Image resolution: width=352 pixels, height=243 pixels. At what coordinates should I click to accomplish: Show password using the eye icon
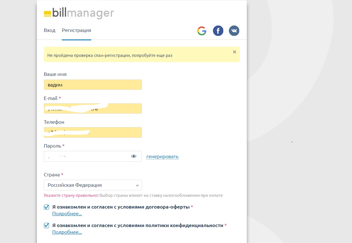click(134, 156)
